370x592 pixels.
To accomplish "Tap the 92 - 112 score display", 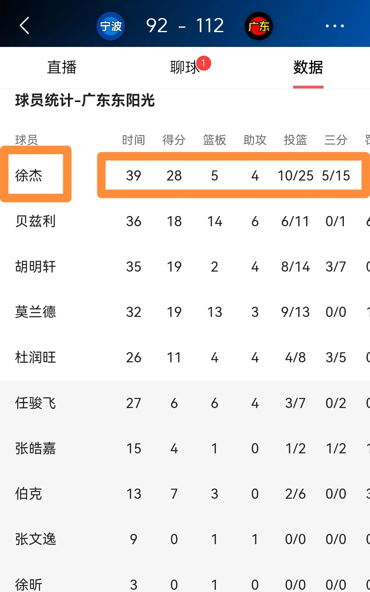I will point(185,26).
